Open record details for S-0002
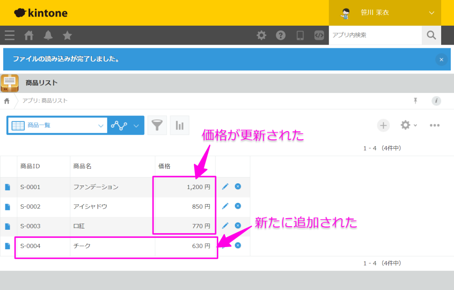 pos(8,207)
